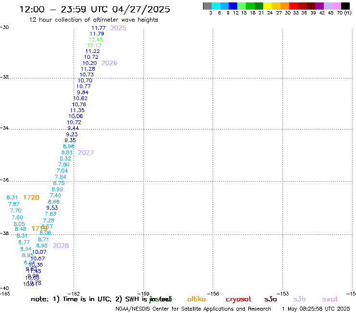
Task: Click the -156 longitude axis label
Action: point(213,294)
